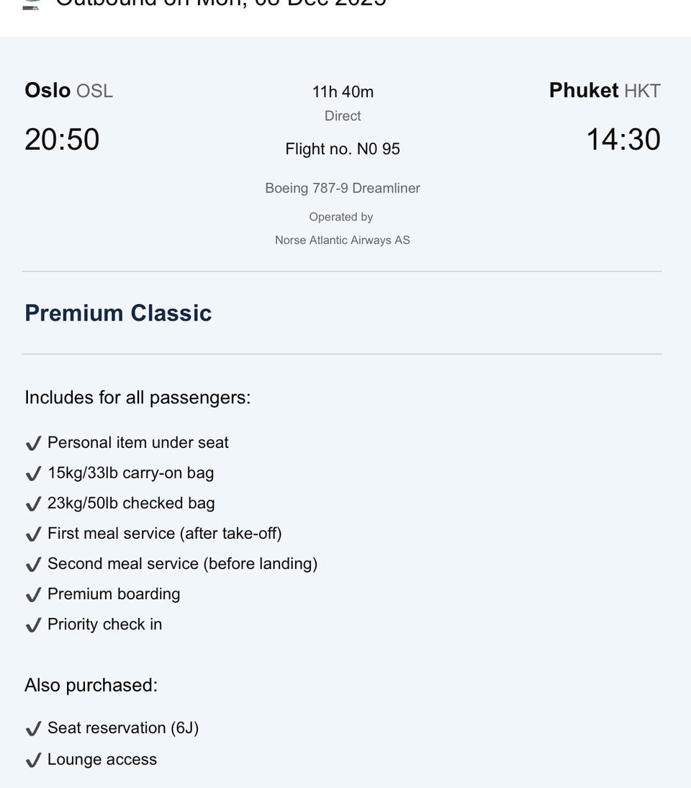
Task: Click the checkmark next to 23kg/50lb checked bag
Action: click(33, 503)
